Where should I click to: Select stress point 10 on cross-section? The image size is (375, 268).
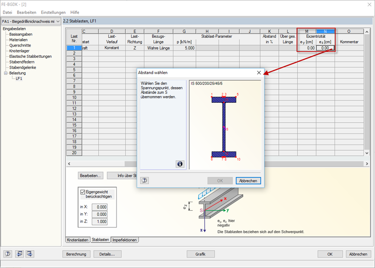236,157
